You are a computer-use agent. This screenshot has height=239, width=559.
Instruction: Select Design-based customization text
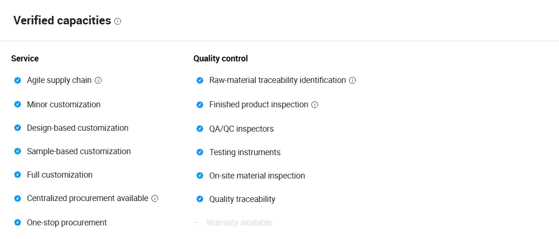pyautogui.click(x=78, y=127)
